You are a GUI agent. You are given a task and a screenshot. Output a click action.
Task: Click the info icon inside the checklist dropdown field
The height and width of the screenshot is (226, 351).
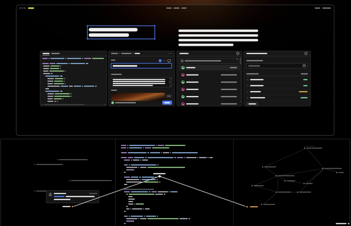pos(182,61)
